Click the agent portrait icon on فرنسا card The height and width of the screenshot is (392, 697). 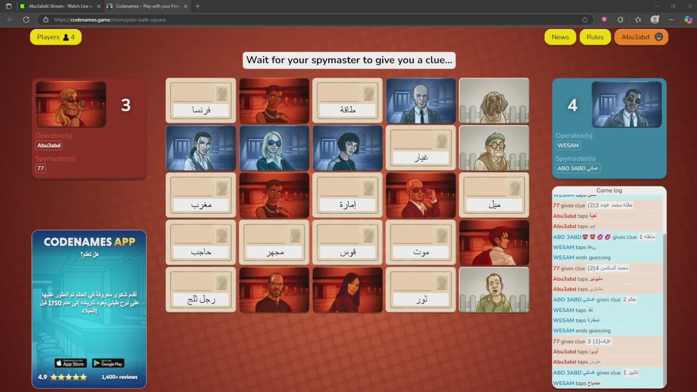(x=222, y=94)
